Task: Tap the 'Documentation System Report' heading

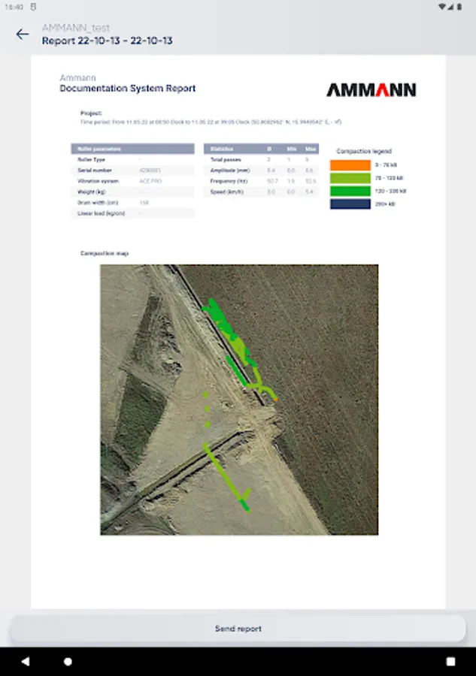Action: [x=127, y=89]
